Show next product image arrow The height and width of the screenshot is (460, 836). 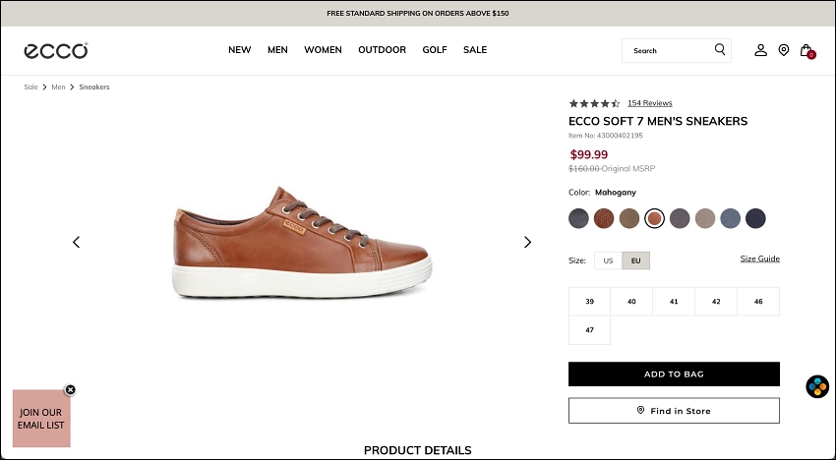527,242
